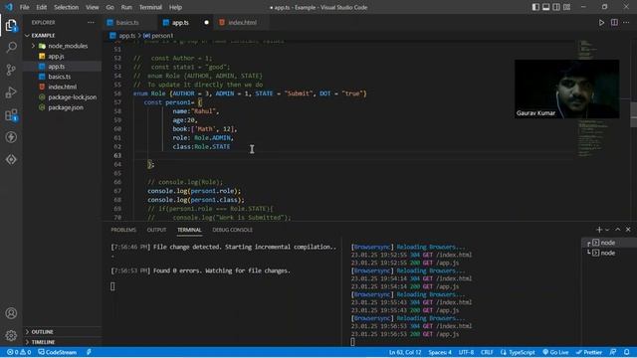This screenshot has width=637, height=358.
Task: Open Explorer Views and More Actions ellipsis
Action: click(91, 23)
